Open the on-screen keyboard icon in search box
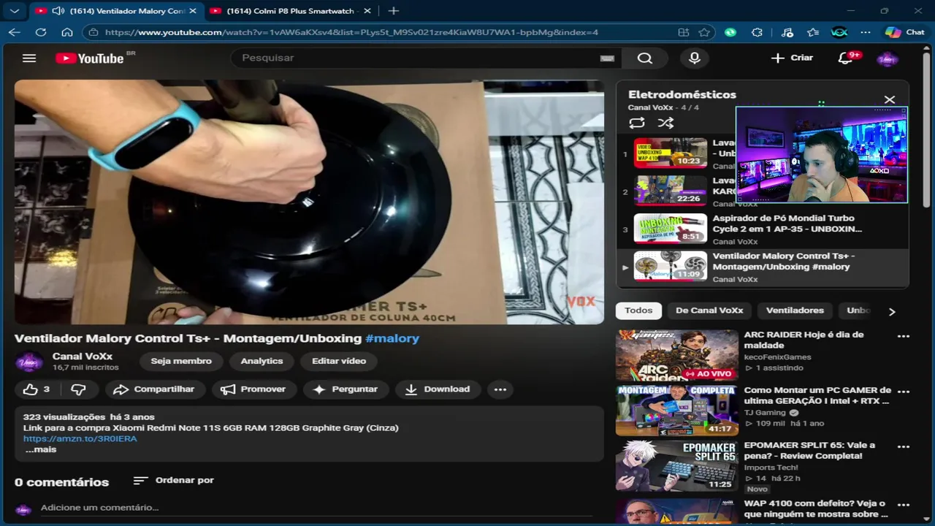The height and width of the screenshot is (526, 935). [x=607, y=58]
